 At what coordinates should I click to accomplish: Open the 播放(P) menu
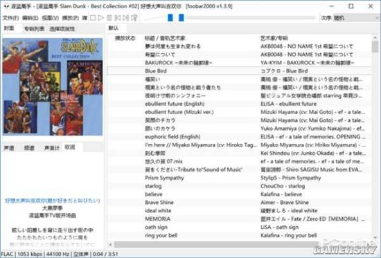[70, 18]
